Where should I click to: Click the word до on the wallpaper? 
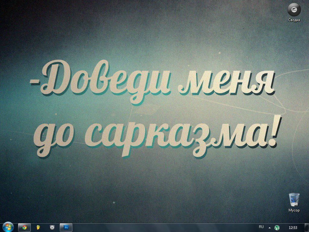click(57, 137)
